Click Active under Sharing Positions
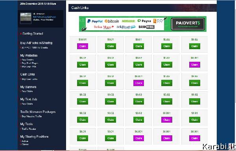 25,141
